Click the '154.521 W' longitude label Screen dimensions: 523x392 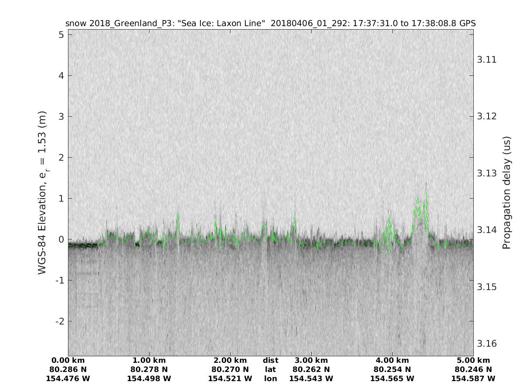tap(230, 378)
